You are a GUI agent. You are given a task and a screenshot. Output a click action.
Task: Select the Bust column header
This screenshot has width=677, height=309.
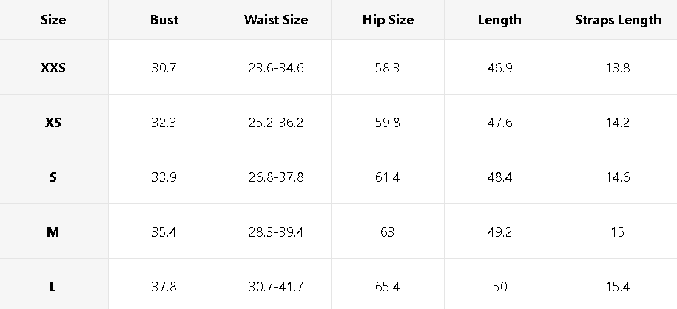(164, 20)
